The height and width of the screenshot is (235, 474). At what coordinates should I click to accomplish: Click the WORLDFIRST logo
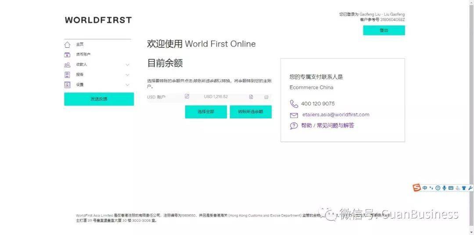(x=98, y=20)
